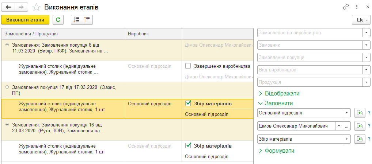This screenshot has width=372, height=164.
Task: Uncheck Збір матеріалів in the highlighted row
Action: click(x=188, y=104)
